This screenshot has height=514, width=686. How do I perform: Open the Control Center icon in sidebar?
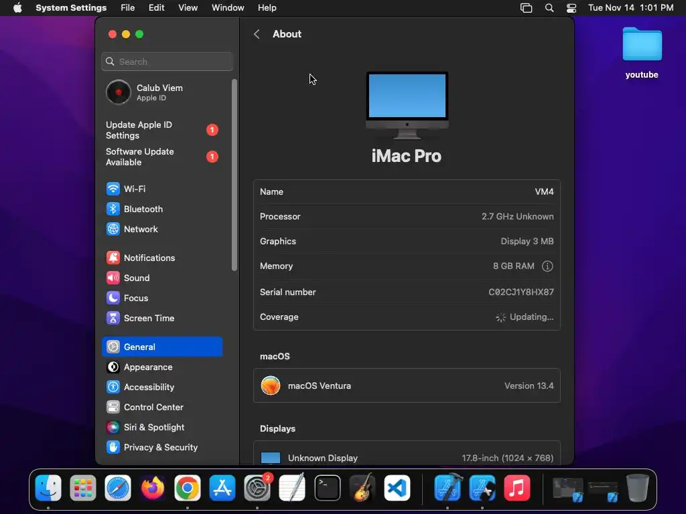coord(113,408)
